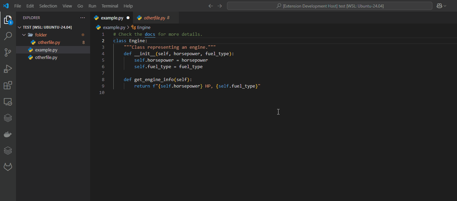The width and height of the screenshot is (457, 201).
Task: Click the VS Code logo icon
Action: pyautogui.click(x=6, y=6)
